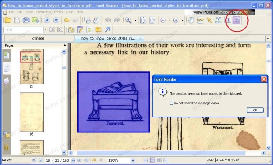Image resolution: width=273 pixels, height=165 pixels.
Task: Save the document with the floppy disk icon
Action: [x=17, y=20]
